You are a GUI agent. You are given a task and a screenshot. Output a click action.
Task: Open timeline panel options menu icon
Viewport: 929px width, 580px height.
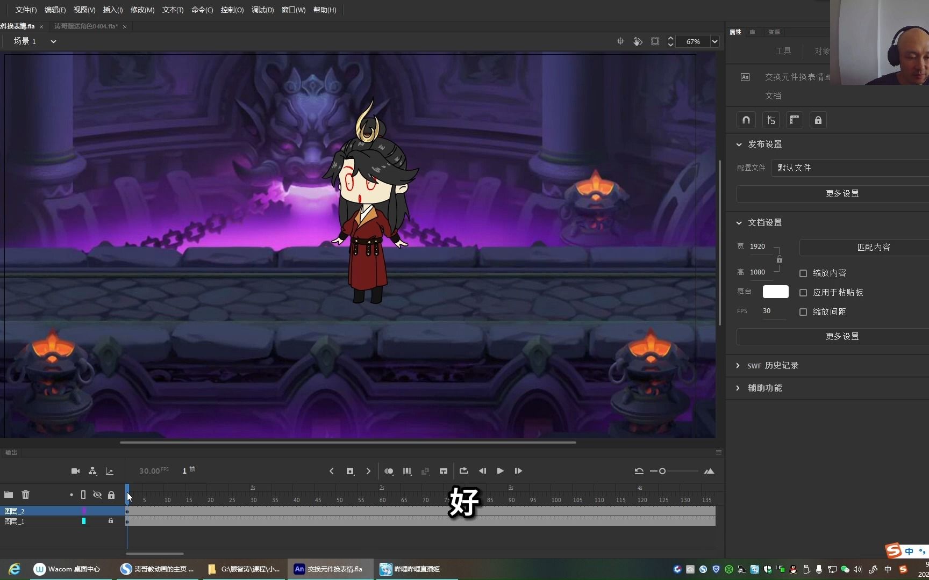click(x=718, y=453)
